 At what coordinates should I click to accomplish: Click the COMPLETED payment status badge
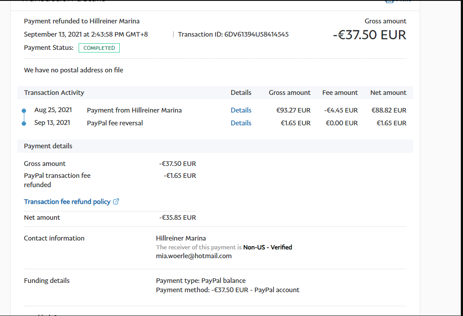99,48
